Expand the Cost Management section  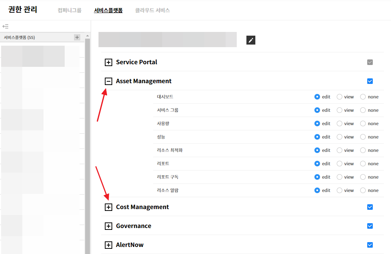109,207
